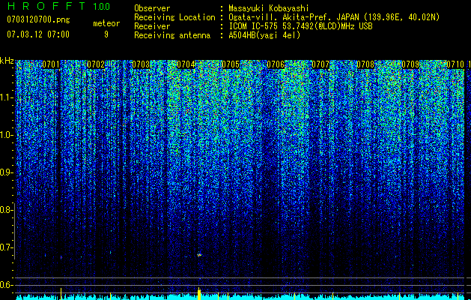Click the Receiving Location label
The height and width of the screenshot is (300, 471).
coord(174,17)
